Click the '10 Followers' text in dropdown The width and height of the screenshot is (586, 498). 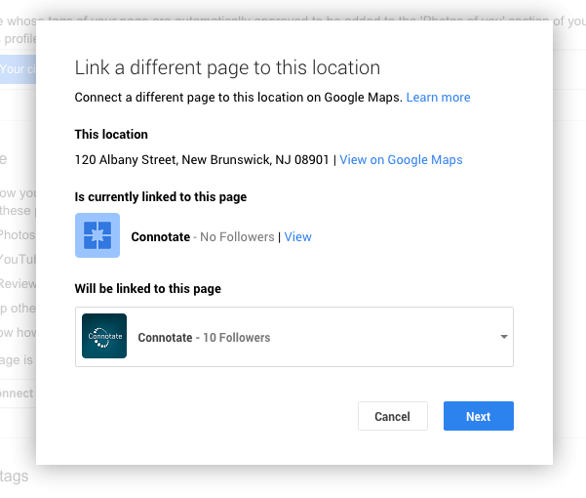coord(236,337)
